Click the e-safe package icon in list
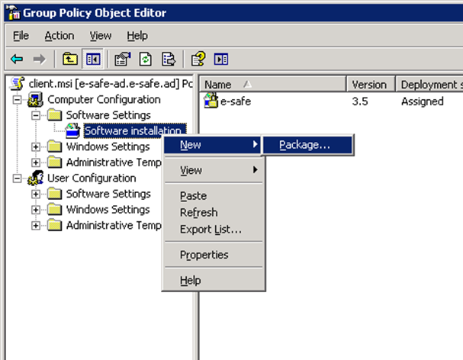This screenshot has width=463, height=360. (211, 101)
